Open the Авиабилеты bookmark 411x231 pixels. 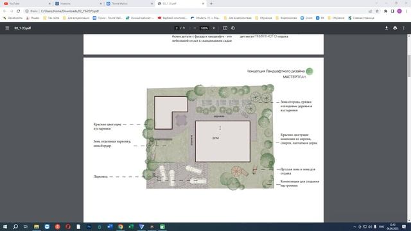click(x=13, y=18)
